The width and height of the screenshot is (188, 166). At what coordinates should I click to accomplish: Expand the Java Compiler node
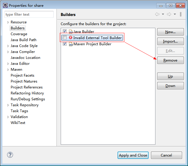[x=8, y=52]
